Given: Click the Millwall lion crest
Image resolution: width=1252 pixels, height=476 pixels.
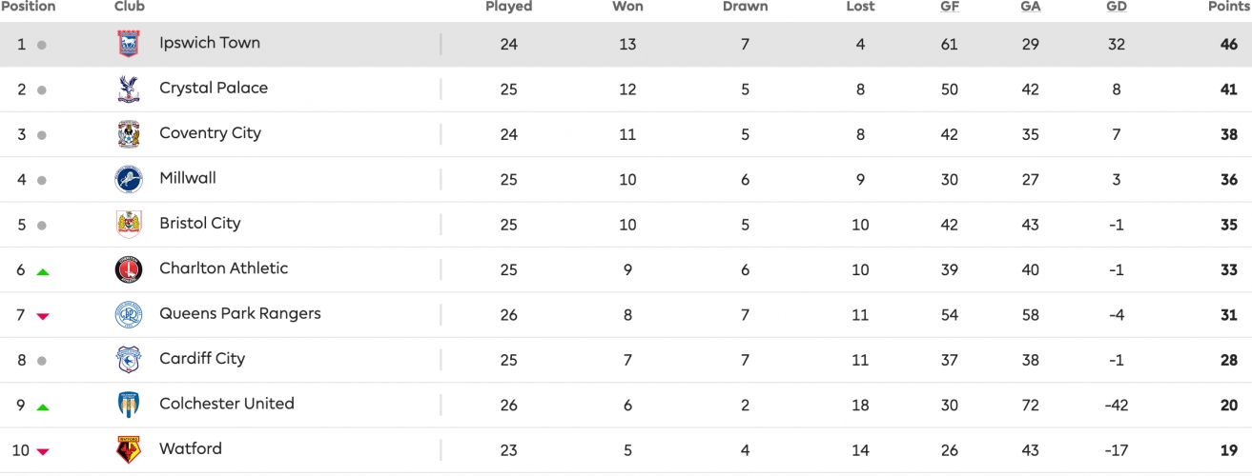Looking at the screenshot, I should click(128, 179).
